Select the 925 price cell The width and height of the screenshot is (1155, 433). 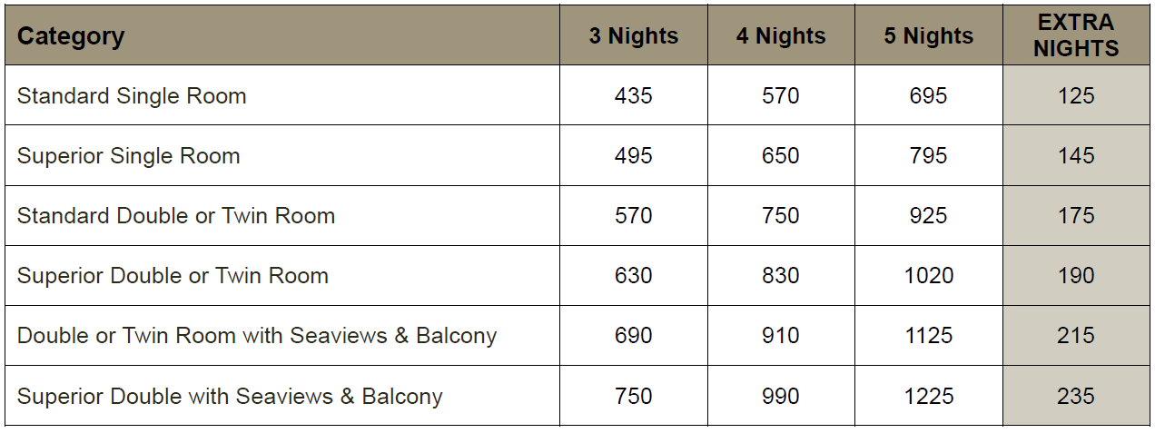[x=928, y=216]
